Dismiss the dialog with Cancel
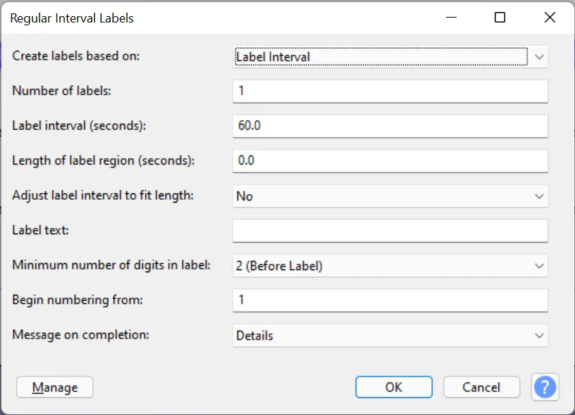The image size is (575, 415). pyautogui.click(x=481, y=387)
